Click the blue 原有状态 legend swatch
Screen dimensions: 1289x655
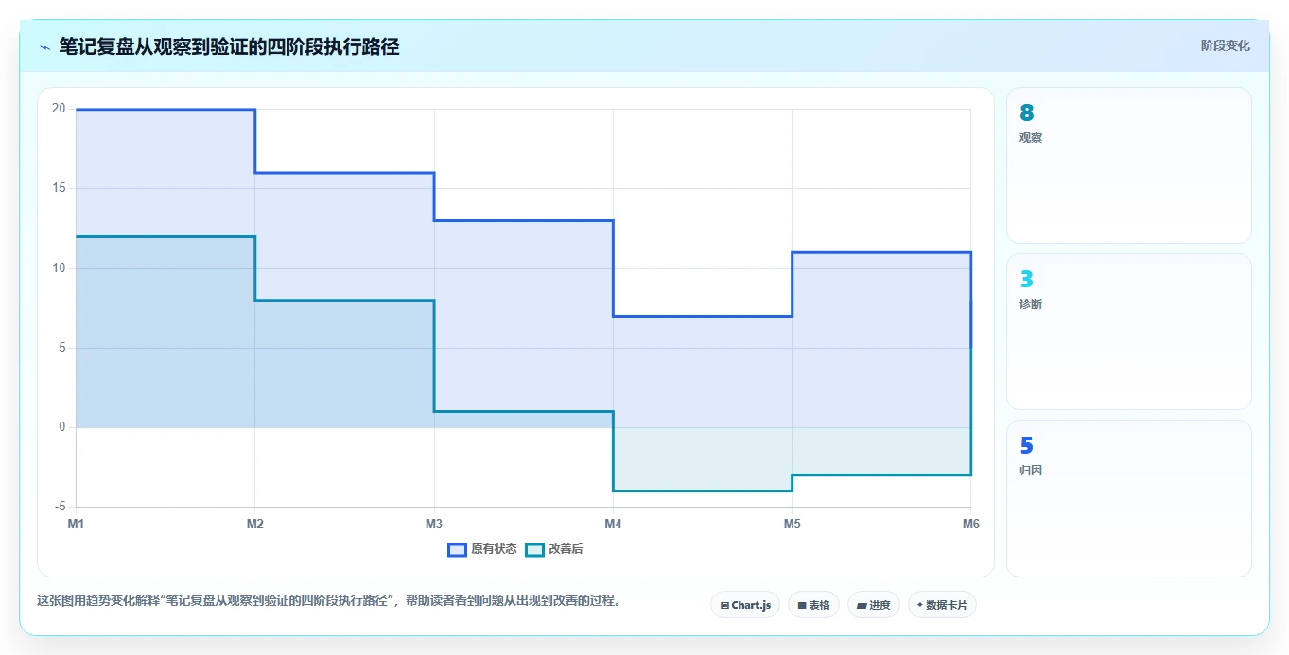click(x=458, y=549)
